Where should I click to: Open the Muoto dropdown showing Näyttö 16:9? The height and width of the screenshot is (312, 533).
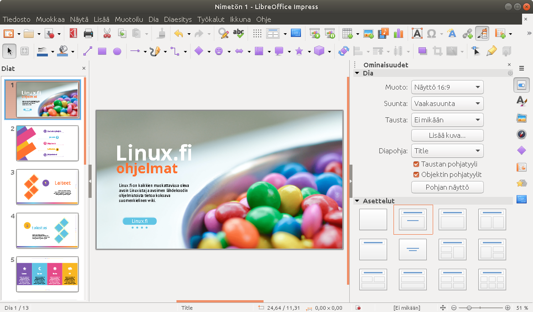point(447,87)
